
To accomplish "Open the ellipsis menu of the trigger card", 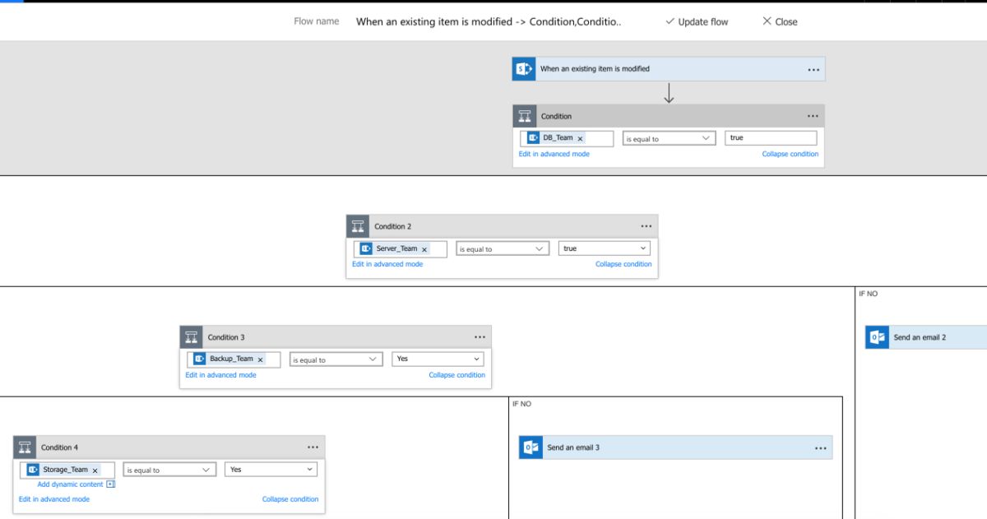I will [x=813, y=70].
